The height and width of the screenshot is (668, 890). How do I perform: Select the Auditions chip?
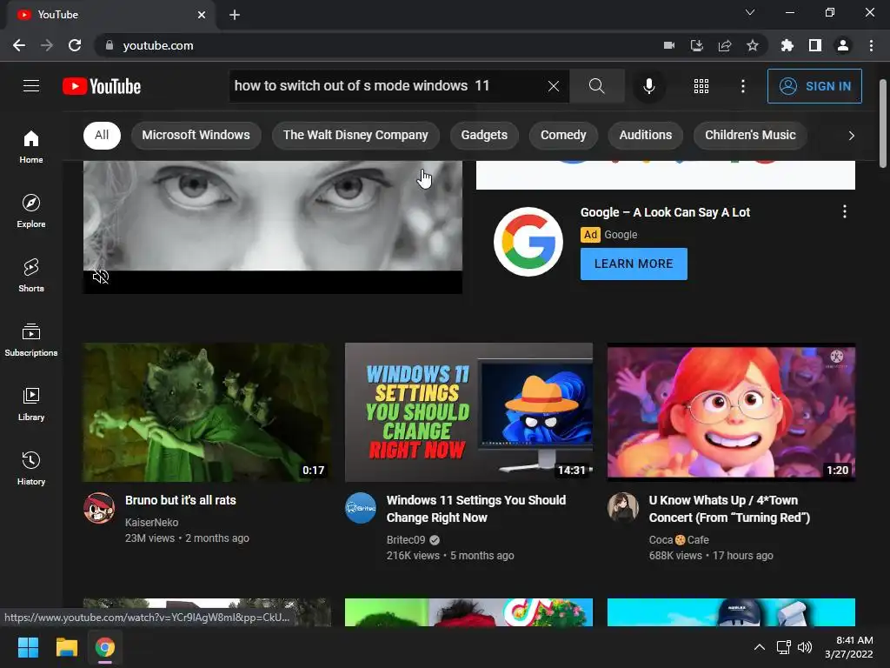click(646, 135)
